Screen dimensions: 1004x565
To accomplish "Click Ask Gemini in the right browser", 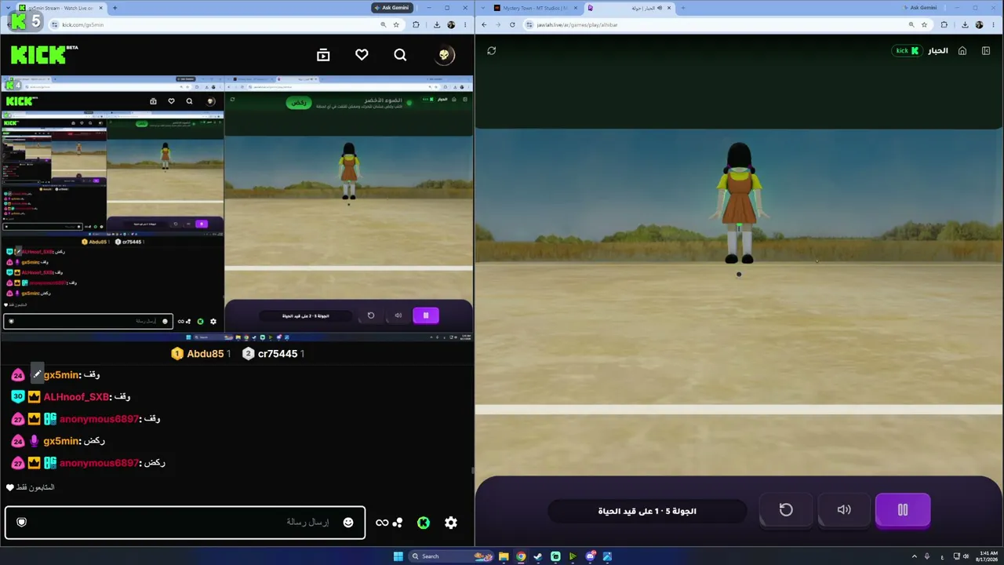I will coord(921,8).
